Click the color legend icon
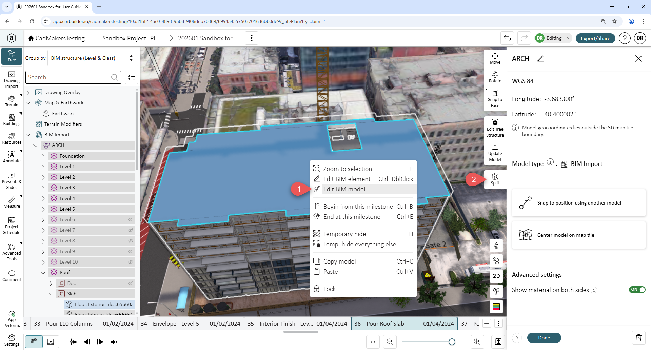Screen dimensions: 651x350 pyautogui.click(x=496, y=307)
